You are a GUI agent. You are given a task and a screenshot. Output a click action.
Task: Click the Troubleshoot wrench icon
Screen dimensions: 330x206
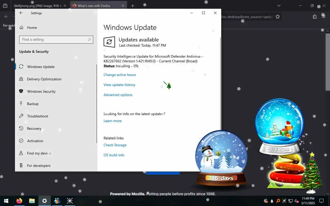point(21,116)
